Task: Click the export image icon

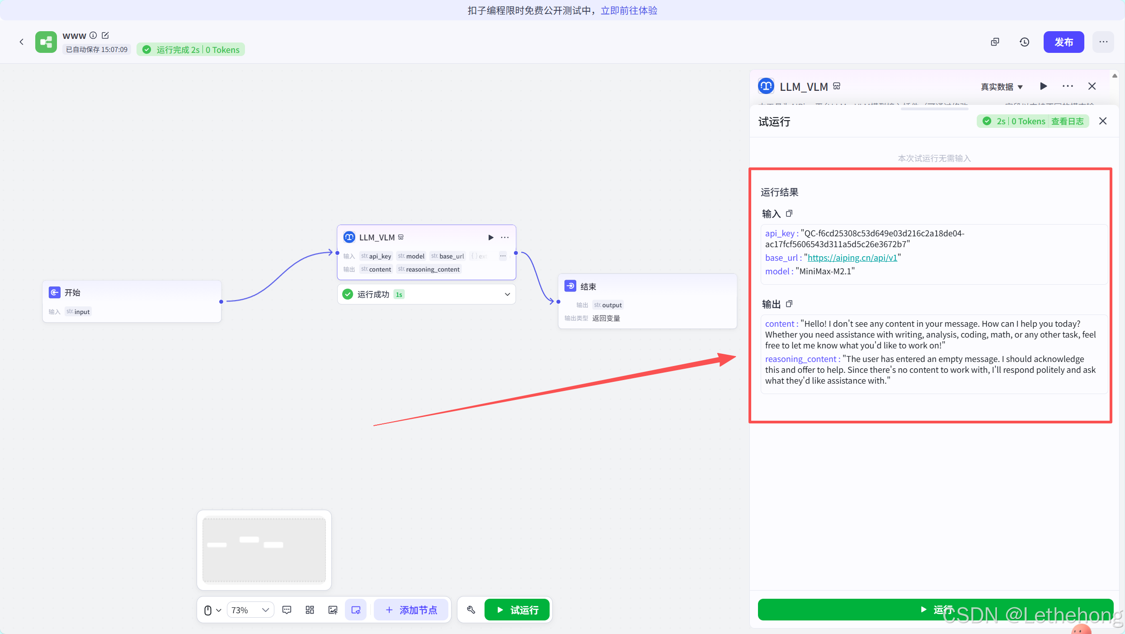Action: pyautogui.click(x=333, y=610)
